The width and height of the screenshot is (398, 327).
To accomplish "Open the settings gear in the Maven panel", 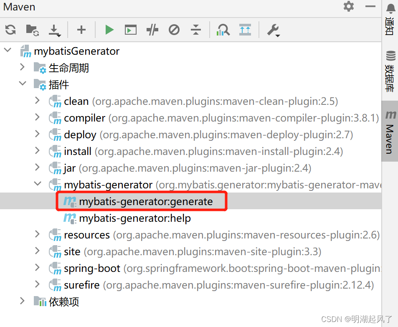I will [x=348, y=7].
